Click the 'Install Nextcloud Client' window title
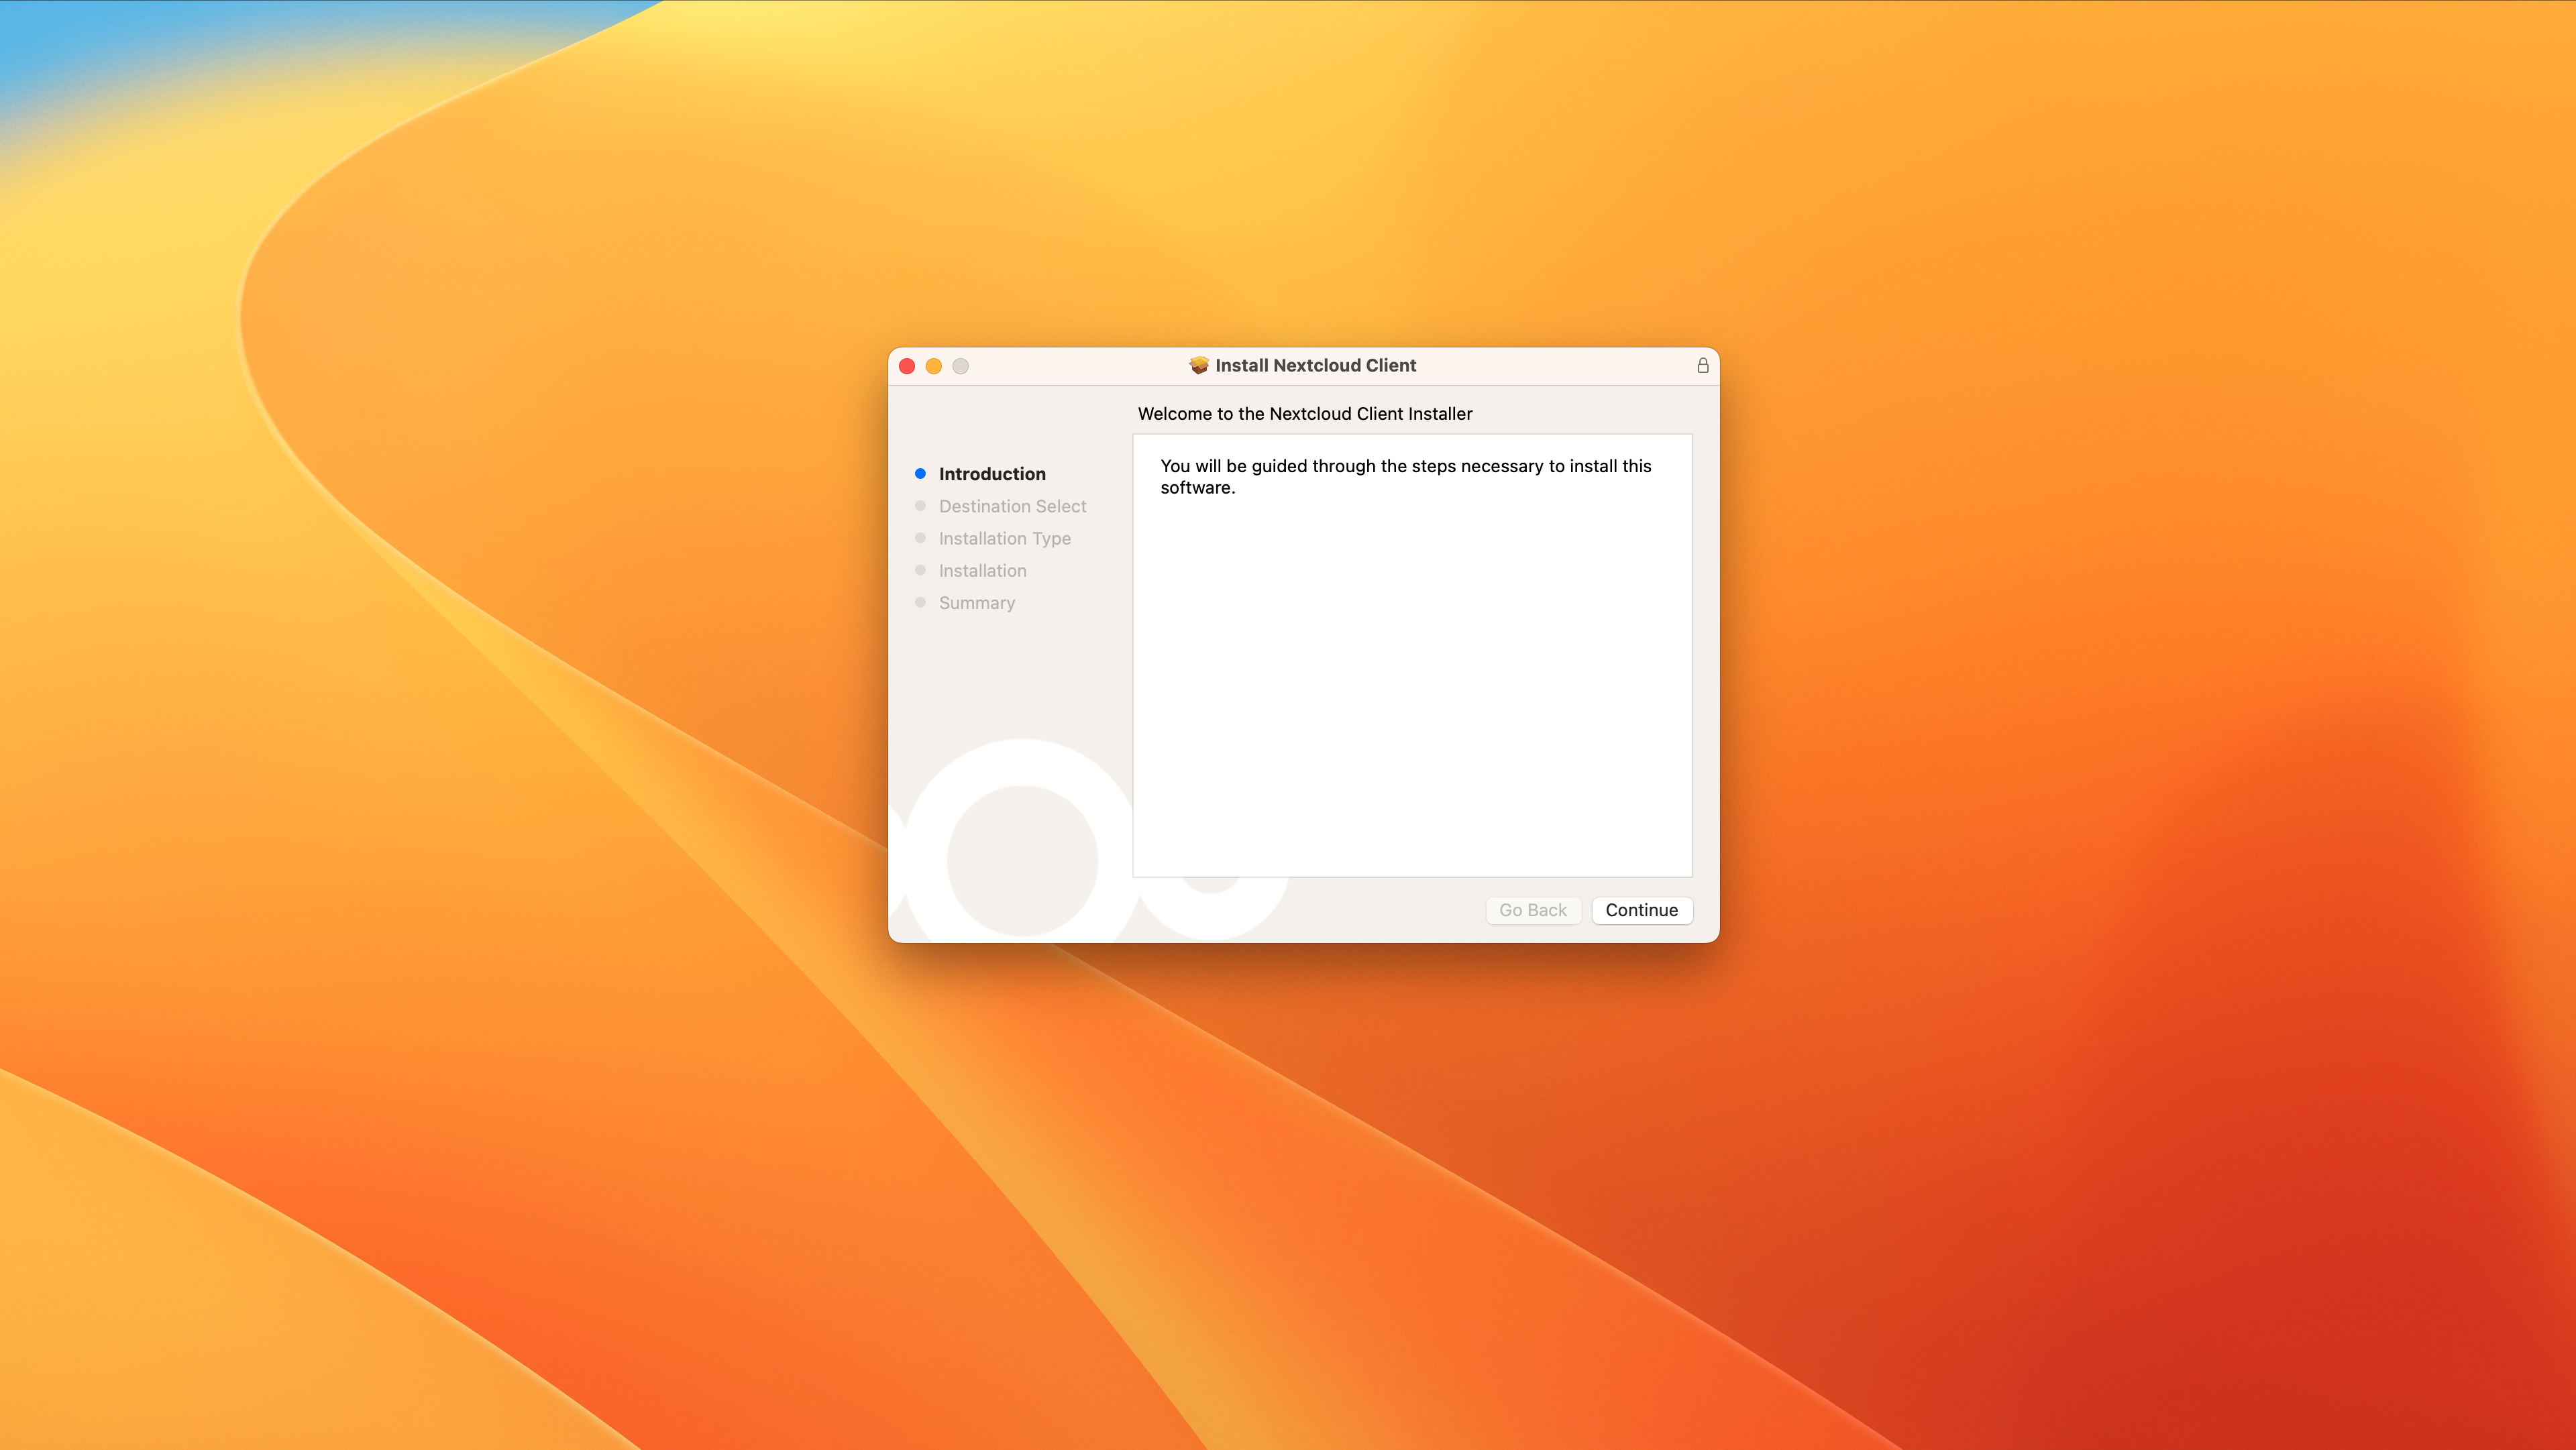2576x1450 pixels. coord(1315,365)
